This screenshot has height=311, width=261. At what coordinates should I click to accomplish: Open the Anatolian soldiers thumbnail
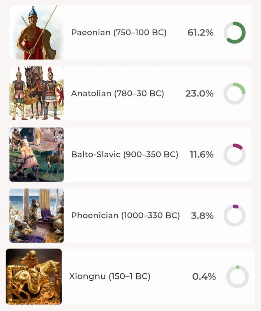click(37, 93)
